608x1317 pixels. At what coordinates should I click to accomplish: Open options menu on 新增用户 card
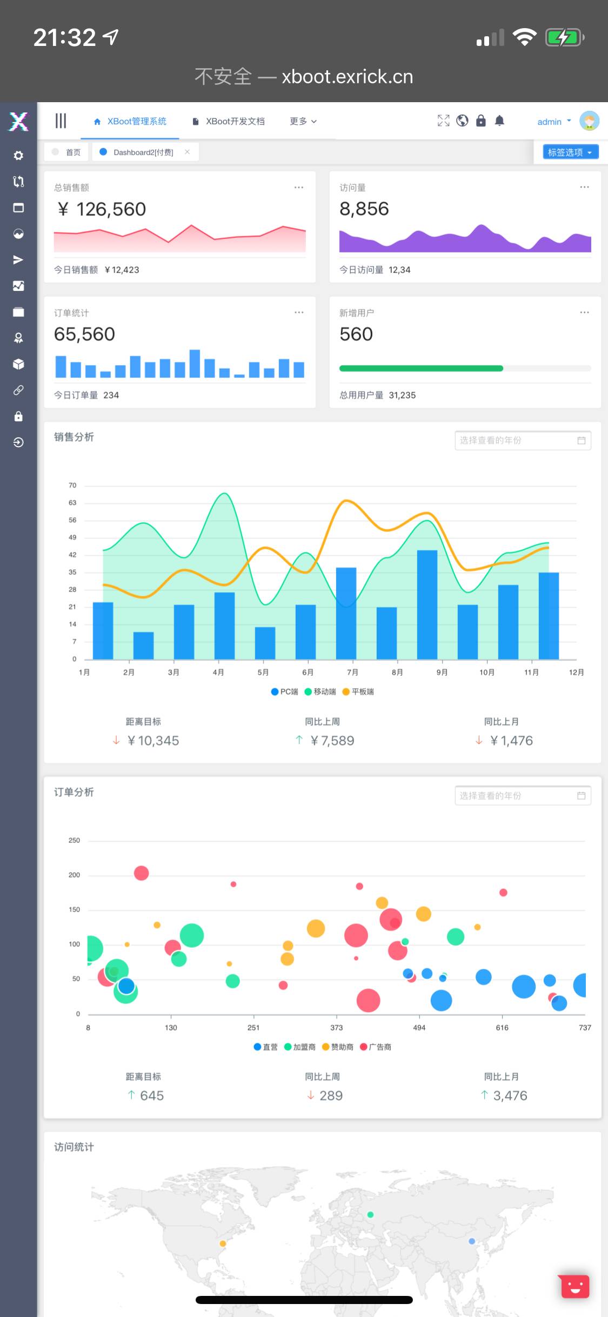click(584, 312)
